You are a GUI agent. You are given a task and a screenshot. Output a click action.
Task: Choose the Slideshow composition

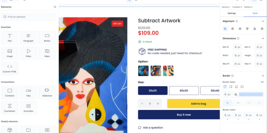point(47,92)
